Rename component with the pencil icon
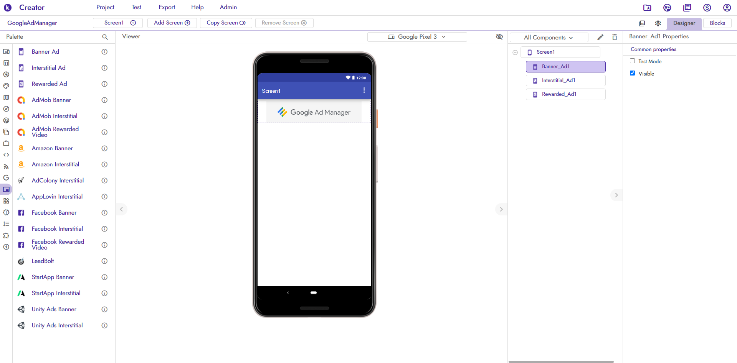 coord(600,37)
